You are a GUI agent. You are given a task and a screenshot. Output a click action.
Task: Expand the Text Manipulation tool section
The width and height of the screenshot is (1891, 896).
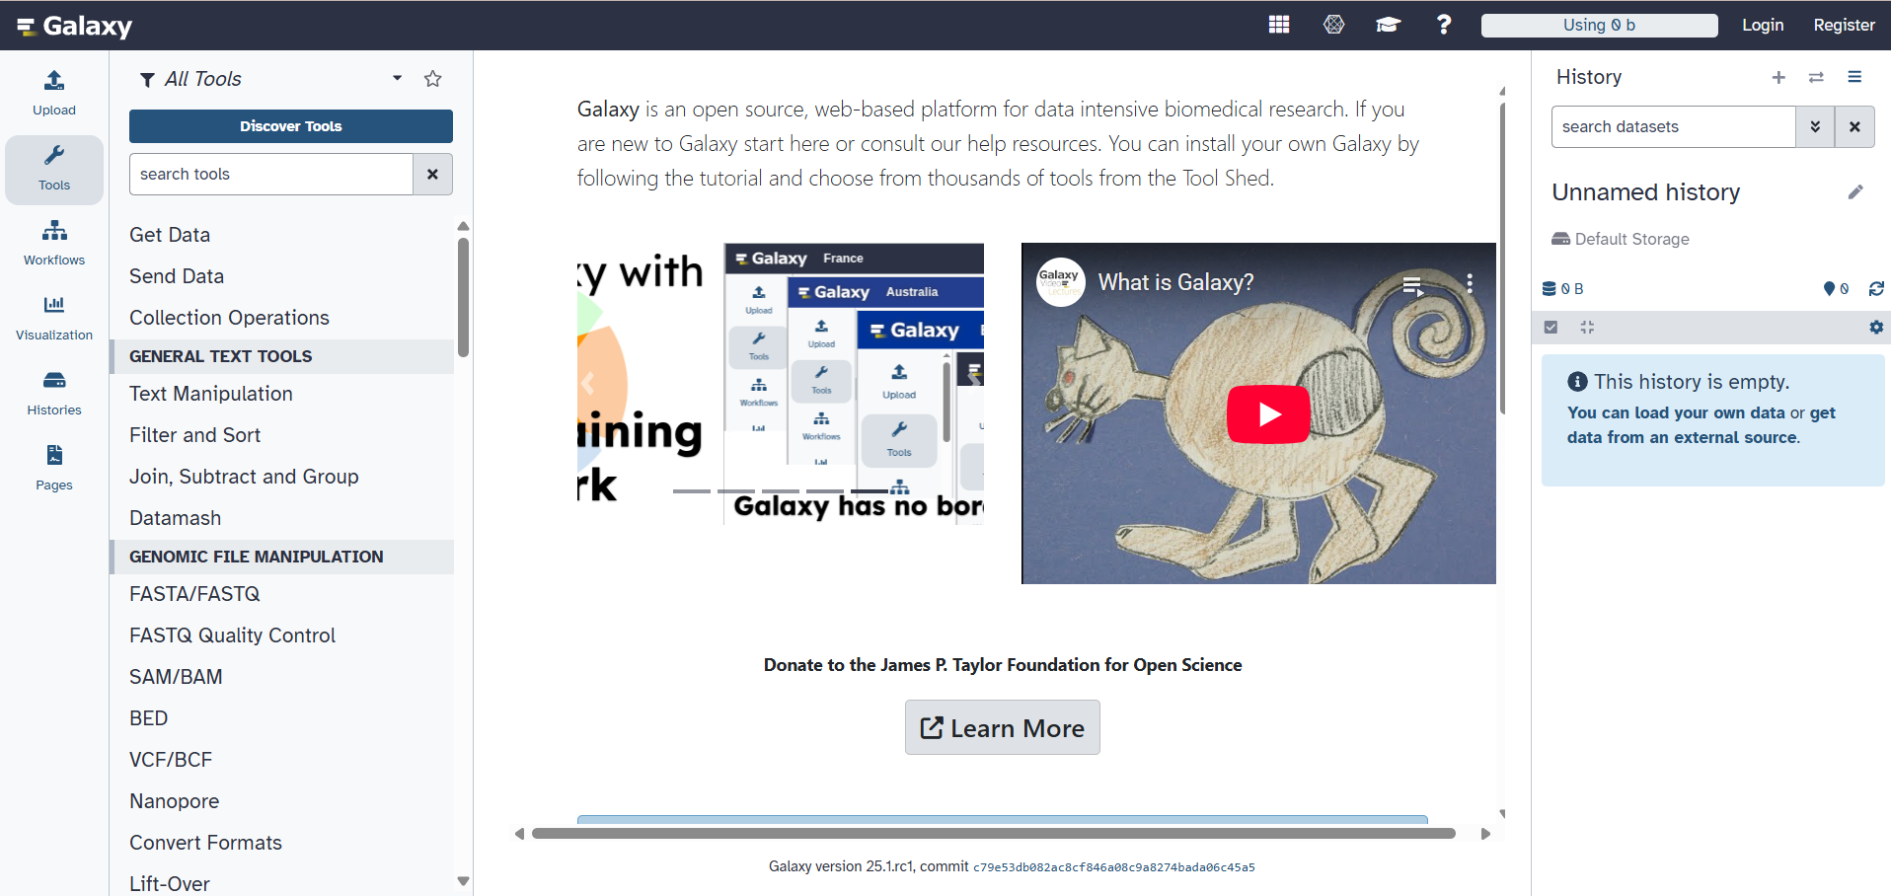click(x=211, y=394)
